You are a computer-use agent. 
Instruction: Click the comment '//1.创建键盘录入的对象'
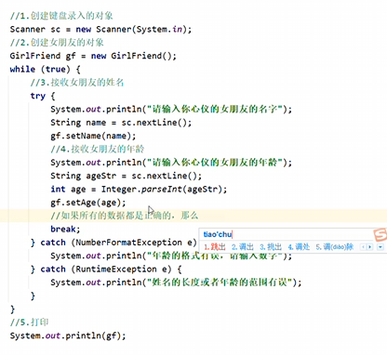61,16
